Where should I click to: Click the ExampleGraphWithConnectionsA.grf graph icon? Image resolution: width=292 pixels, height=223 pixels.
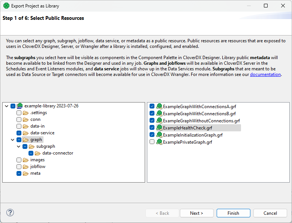(159, 106)
